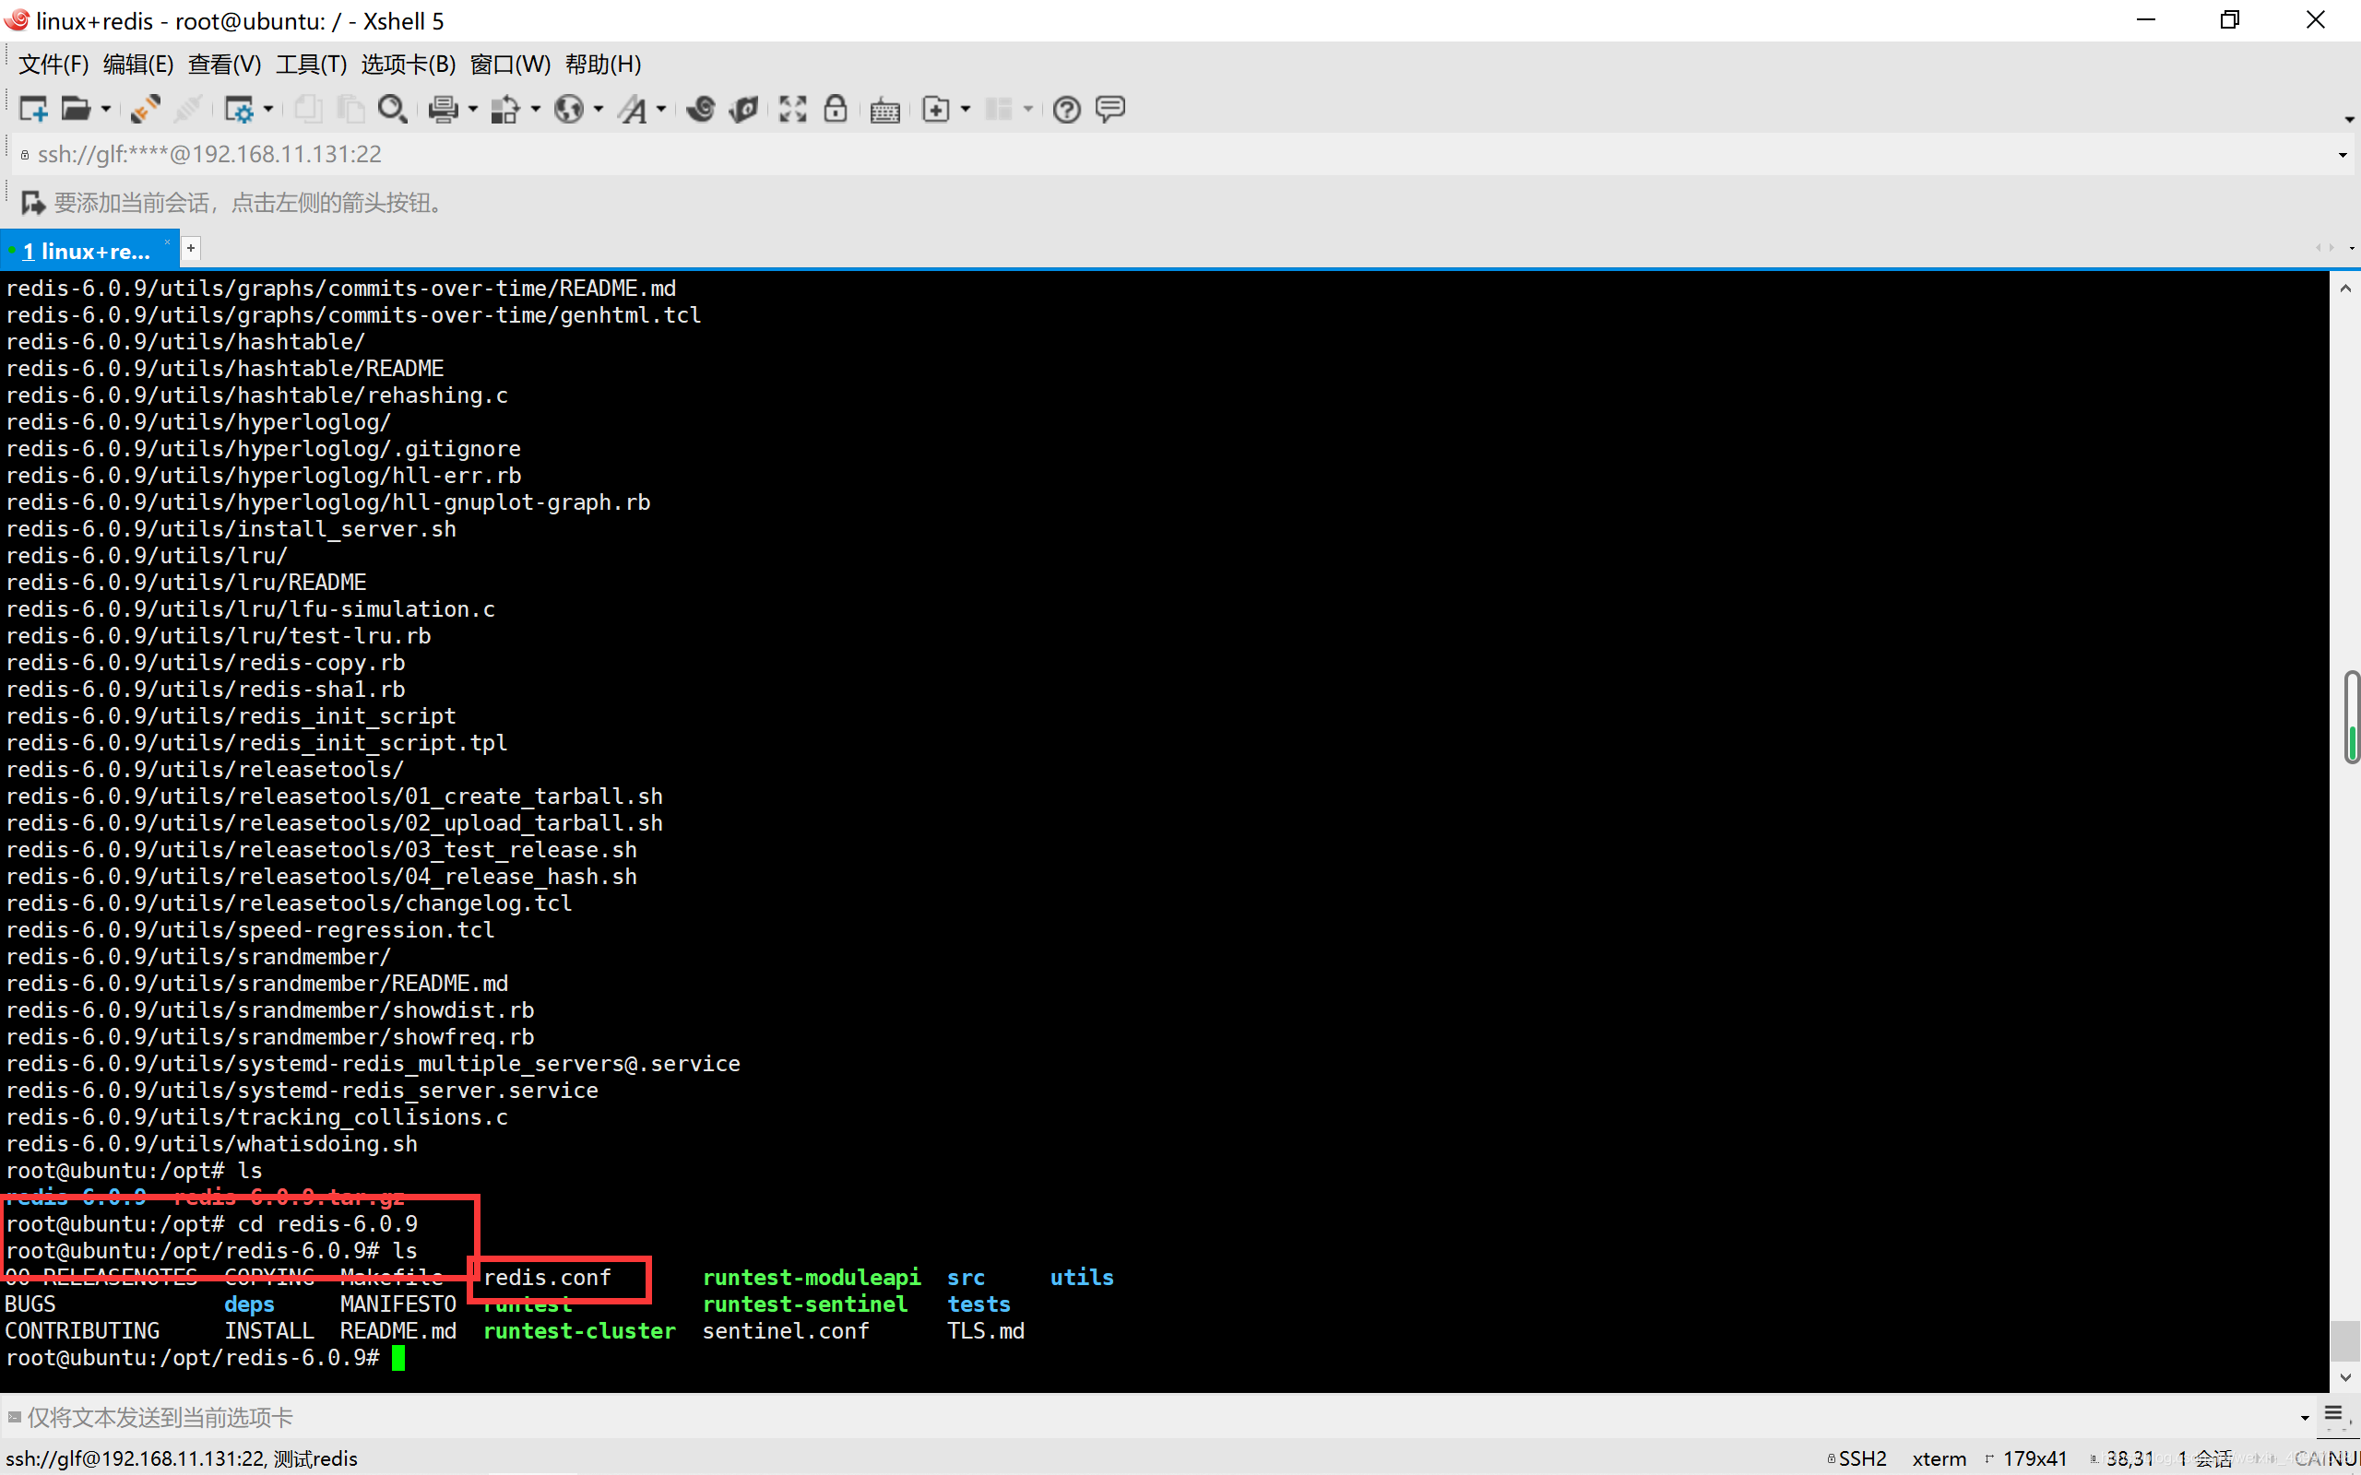Expand toolbar options arrow at right end
This screenshot has width=2361, height=1475.
click(2348, 119)
